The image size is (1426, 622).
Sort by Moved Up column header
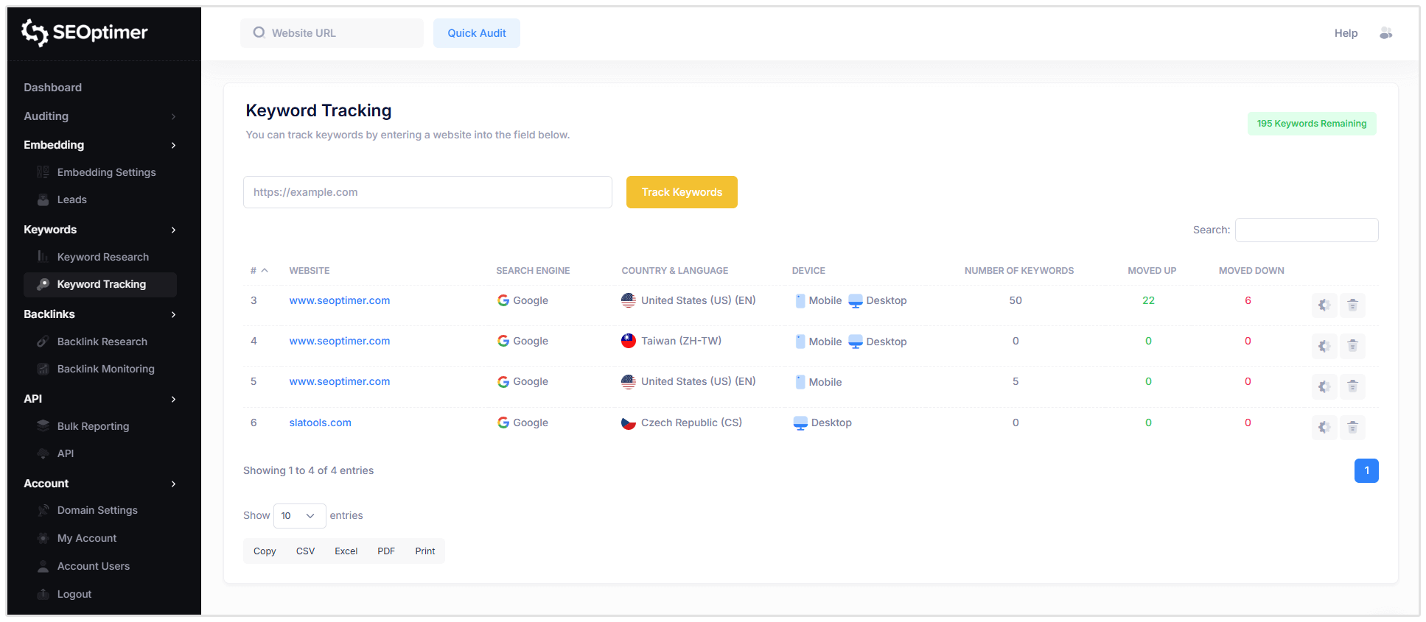(x=1152, y=271)
